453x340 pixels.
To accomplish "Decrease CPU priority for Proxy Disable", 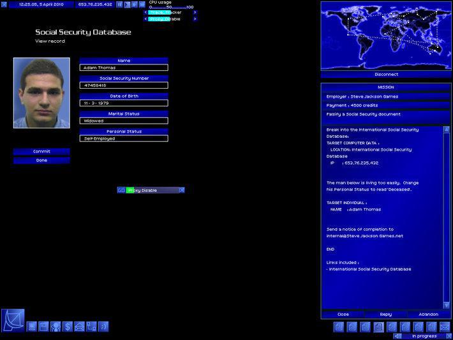I will (x=145, y=19).
